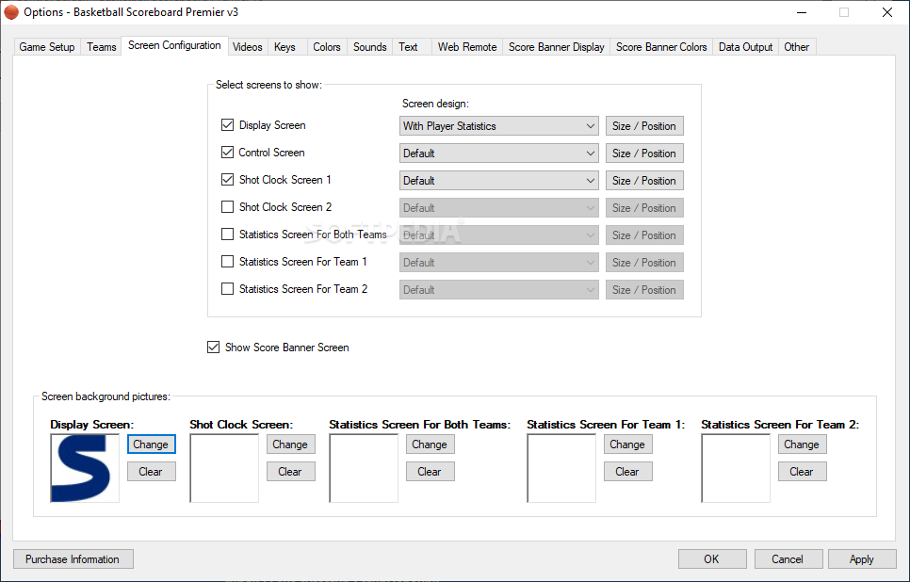The image size is (910, 582).
Task: Minimize the Options window
Action: point(802,12)
